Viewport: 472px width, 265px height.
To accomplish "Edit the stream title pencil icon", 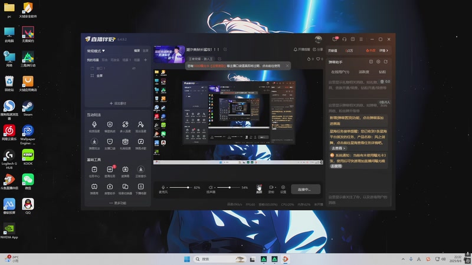I will tap(225, 49).
